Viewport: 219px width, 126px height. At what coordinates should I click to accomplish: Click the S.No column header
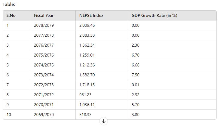[x=11, y=15]
